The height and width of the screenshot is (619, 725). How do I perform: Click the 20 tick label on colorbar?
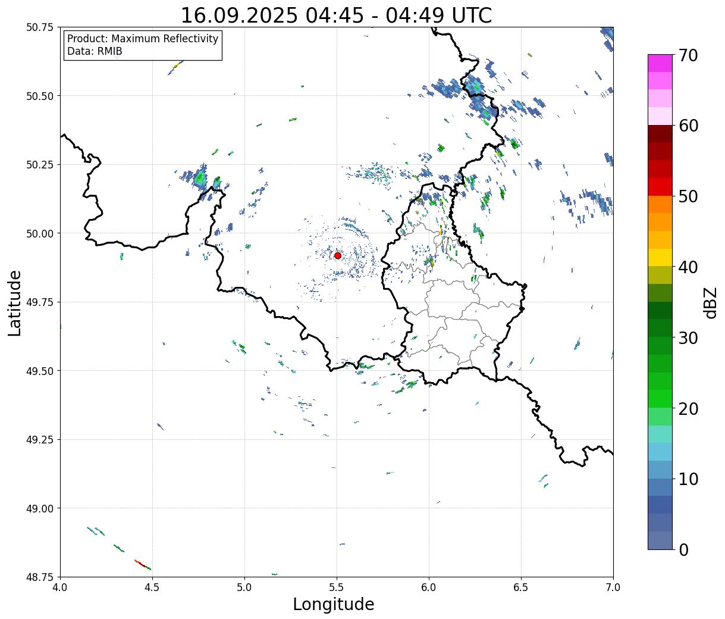[x=688, y=409]
